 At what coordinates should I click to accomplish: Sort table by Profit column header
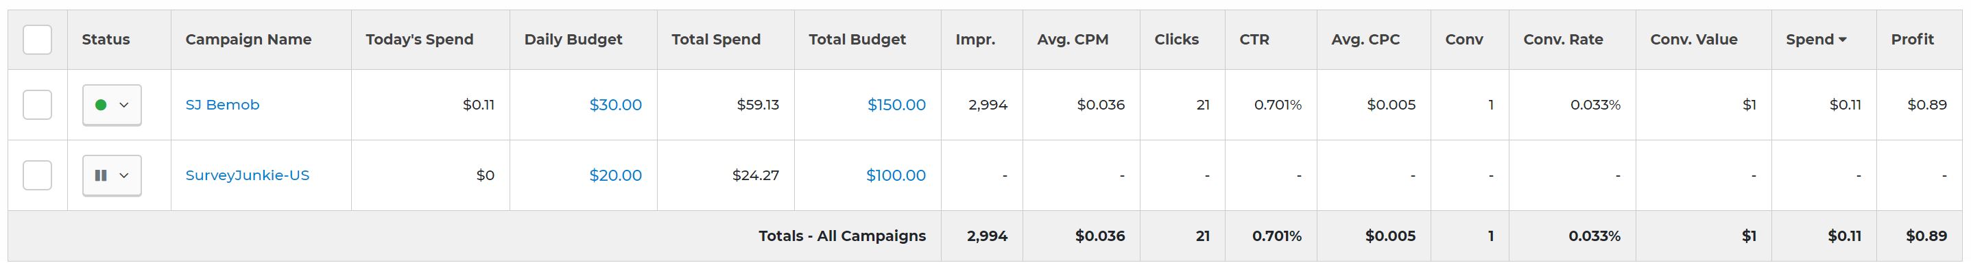[x=1912, y=40]
